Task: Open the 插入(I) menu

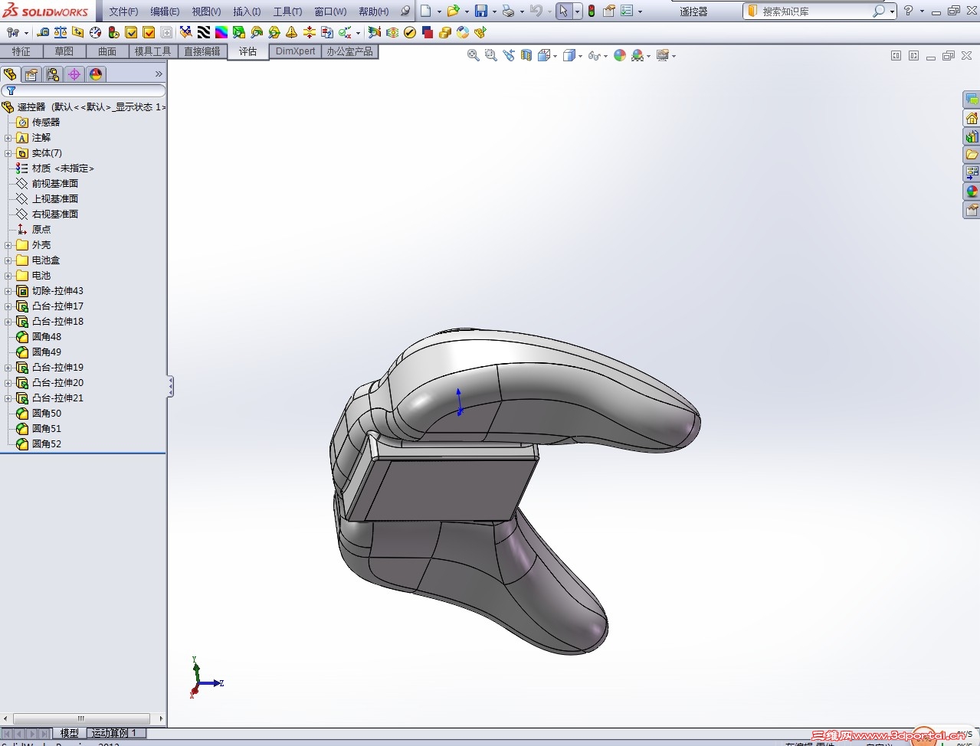Action: (247, 11)
